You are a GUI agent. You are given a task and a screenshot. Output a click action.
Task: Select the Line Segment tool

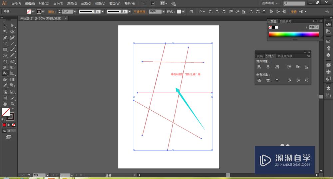[13, 44]
